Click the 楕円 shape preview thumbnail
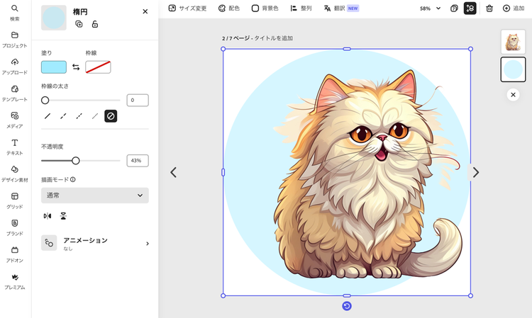Image resolution: width=532 pixels, height=318 pixels. point(54,18)
